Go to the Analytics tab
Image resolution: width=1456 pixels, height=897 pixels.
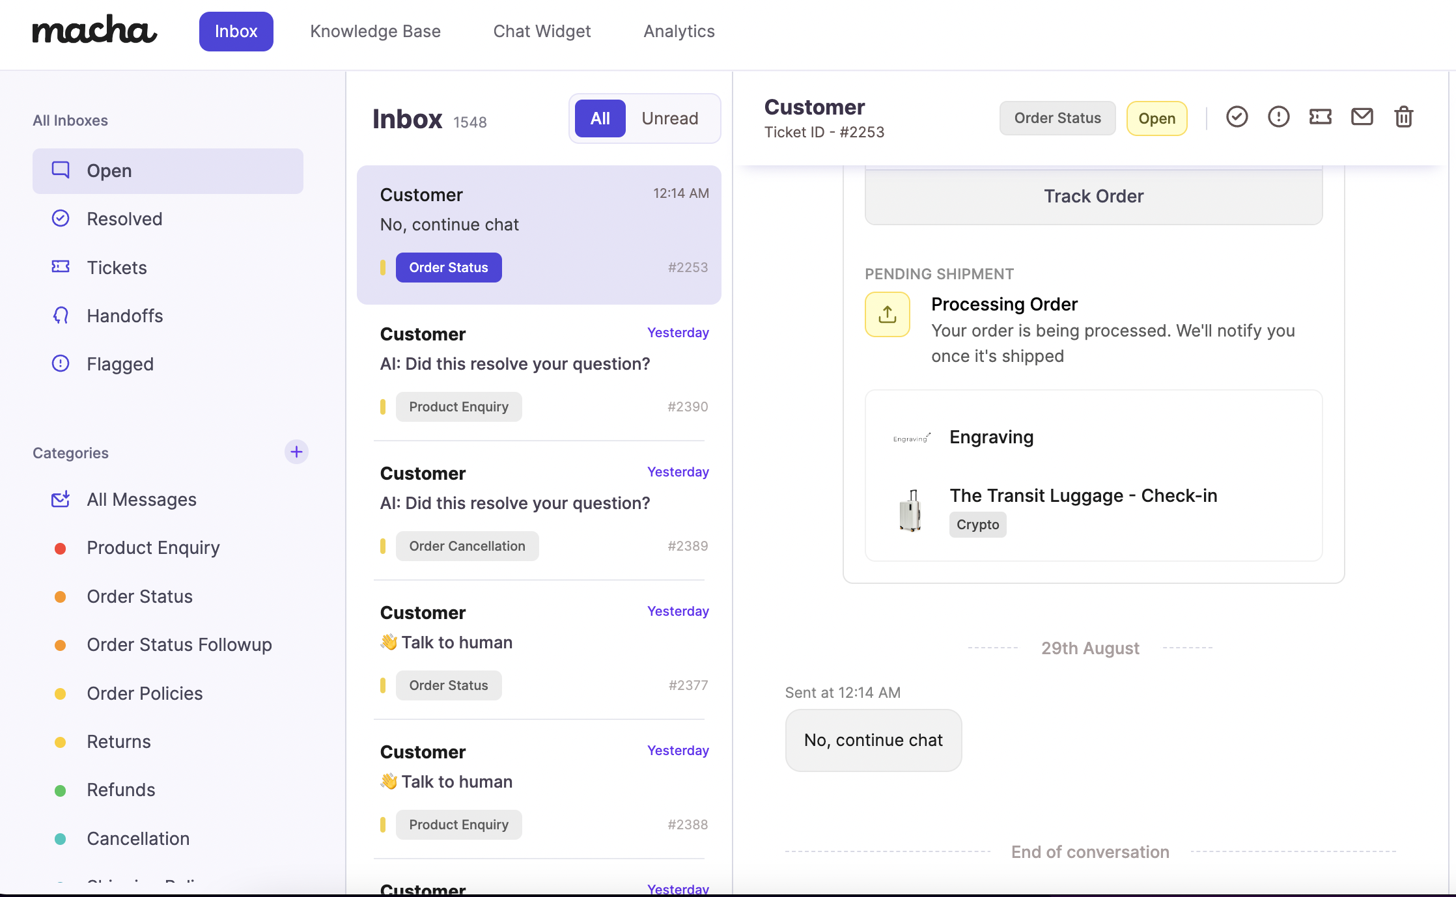(679, 31)
